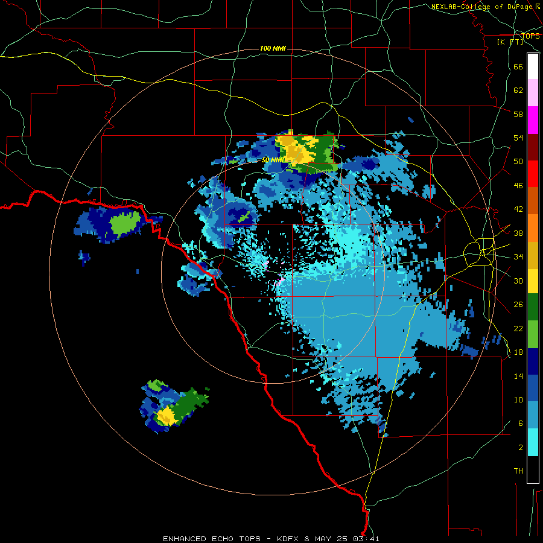Click the light pink legend swatch

tap(533, 93)
